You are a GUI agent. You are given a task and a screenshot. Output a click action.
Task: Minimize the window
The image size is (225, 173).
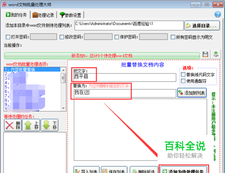pyautogui.click(x=196, y=4)
